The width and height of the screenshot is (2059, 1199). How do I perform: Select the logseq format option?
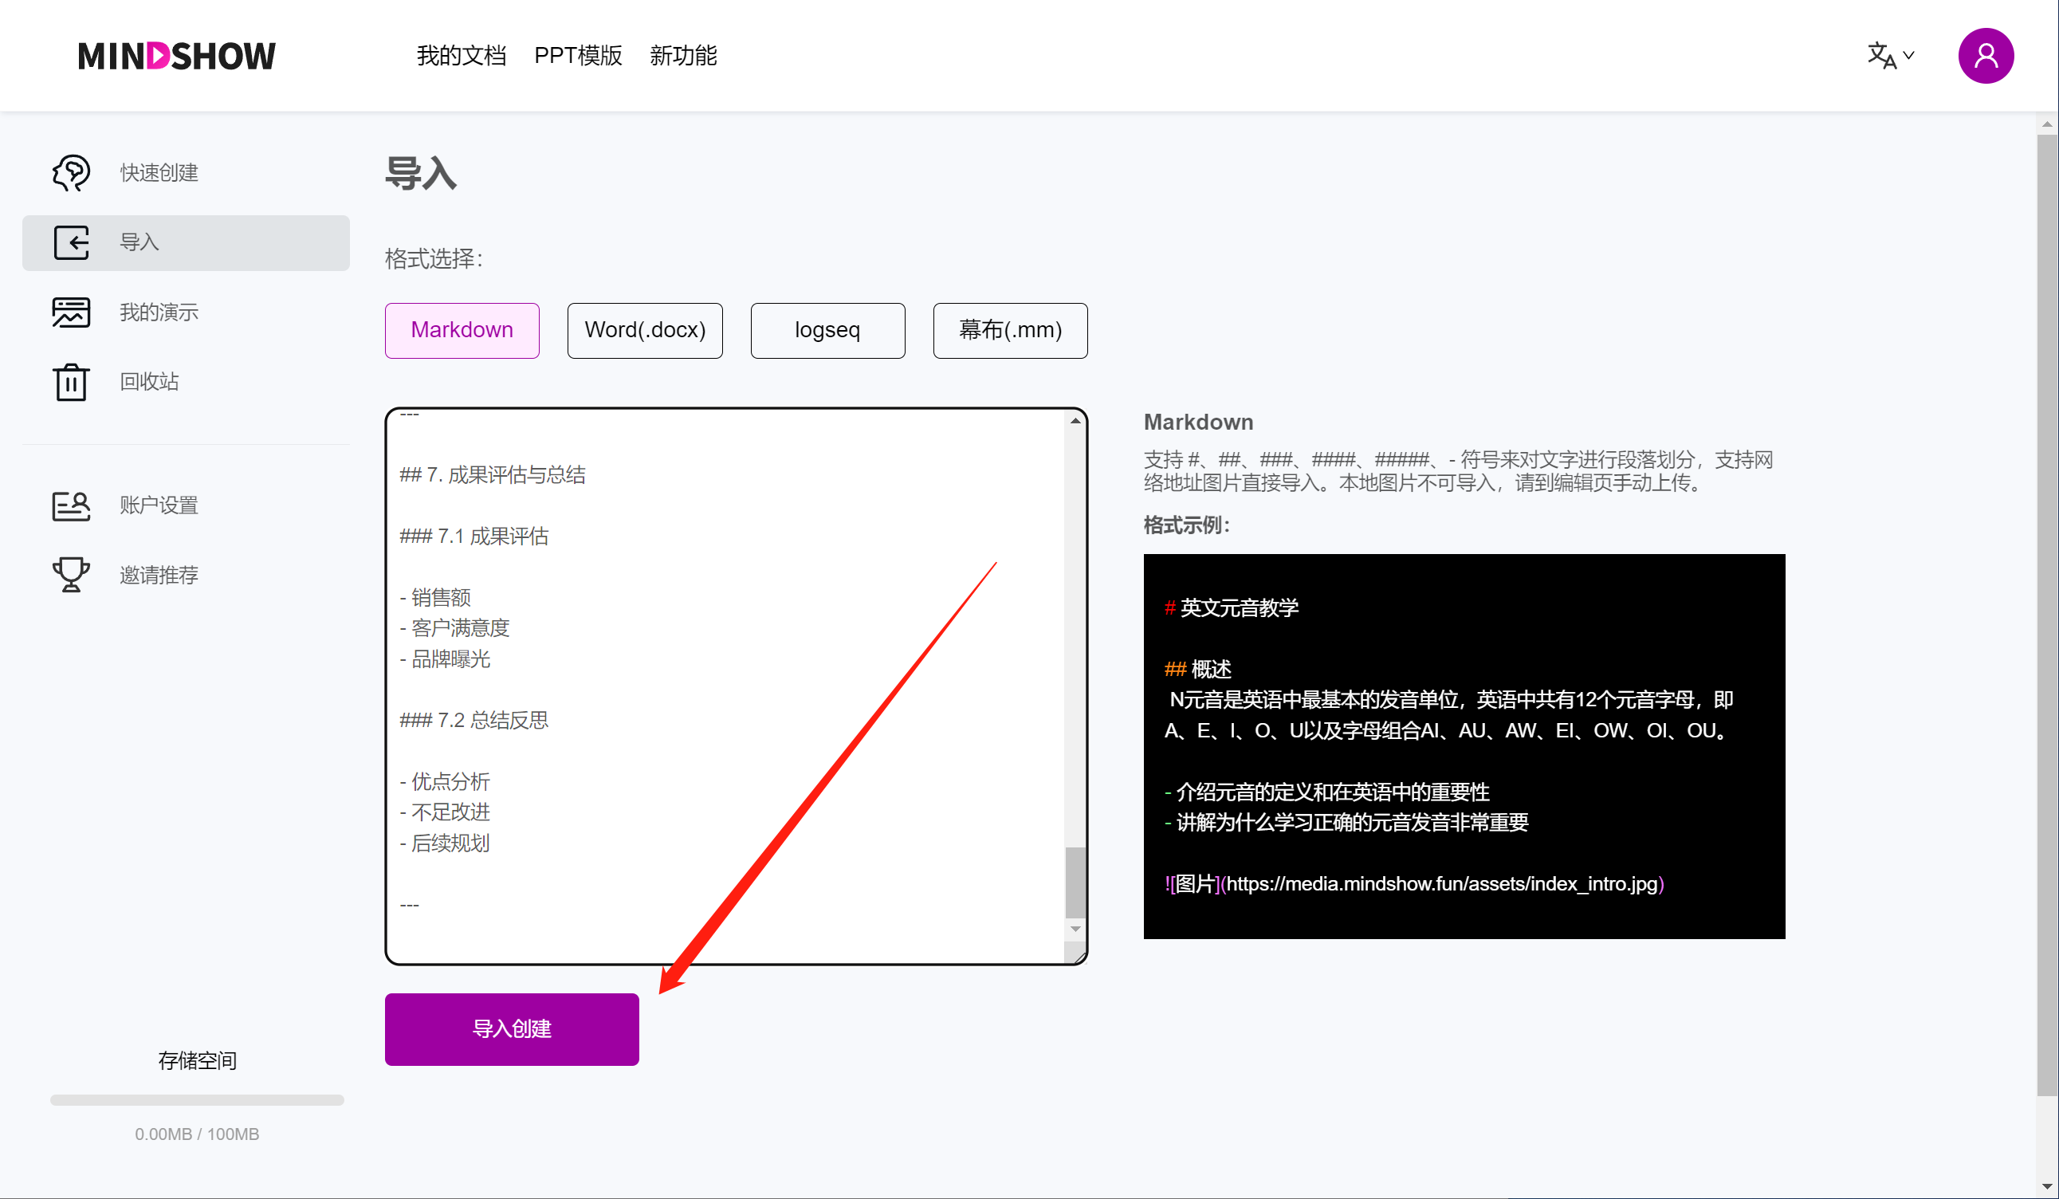pos(827,330)
